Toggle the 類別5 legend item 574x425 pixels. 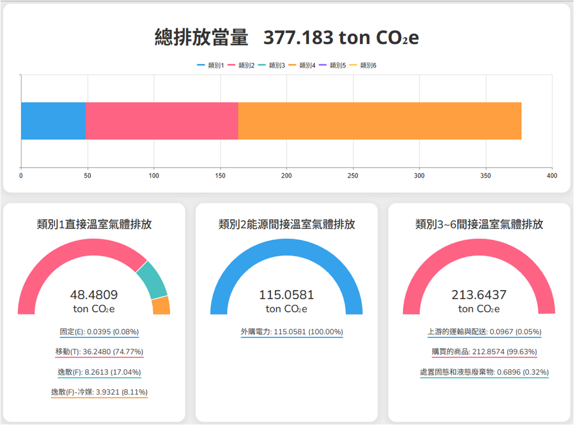332,65
